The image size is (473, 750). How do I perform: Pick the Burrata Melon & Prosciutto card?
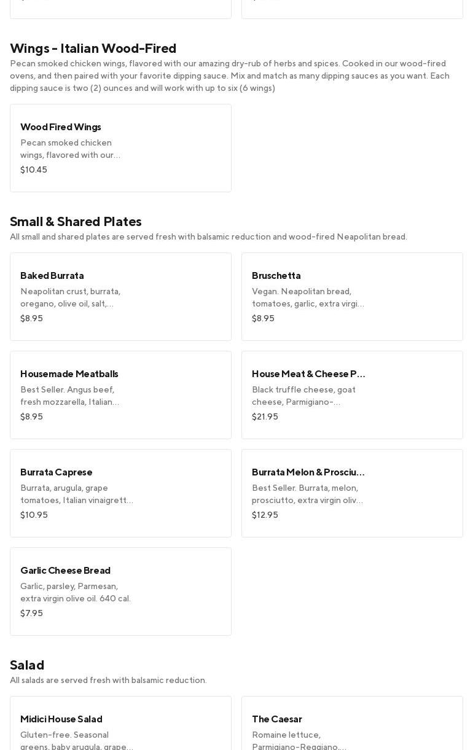pyautogui.click(x=352, y=493)
